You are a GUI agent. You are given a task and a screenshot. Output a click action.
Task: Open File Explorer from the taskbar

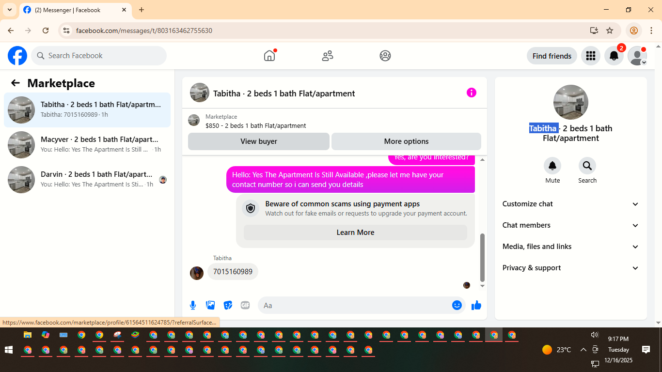click(x=28, y=335)
